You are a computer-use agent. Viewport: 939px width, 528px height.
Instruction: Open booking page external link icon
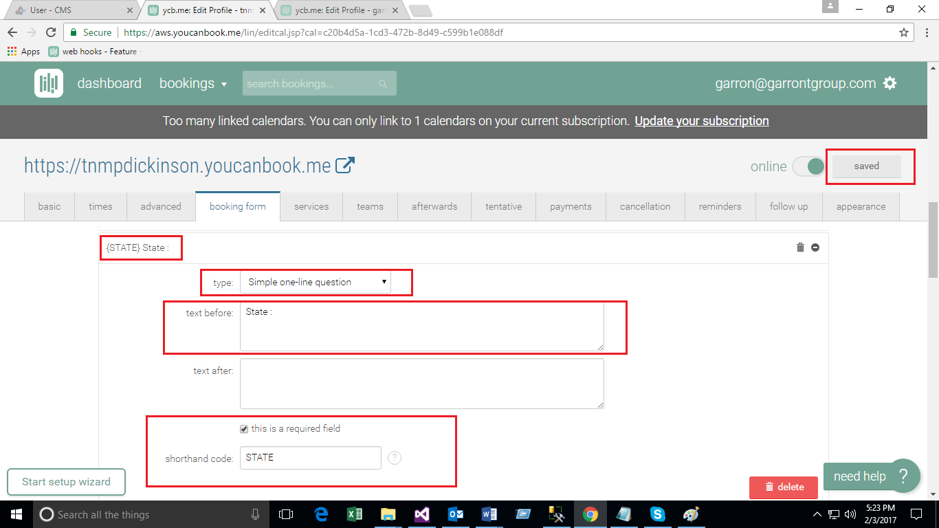coord(345,165)
